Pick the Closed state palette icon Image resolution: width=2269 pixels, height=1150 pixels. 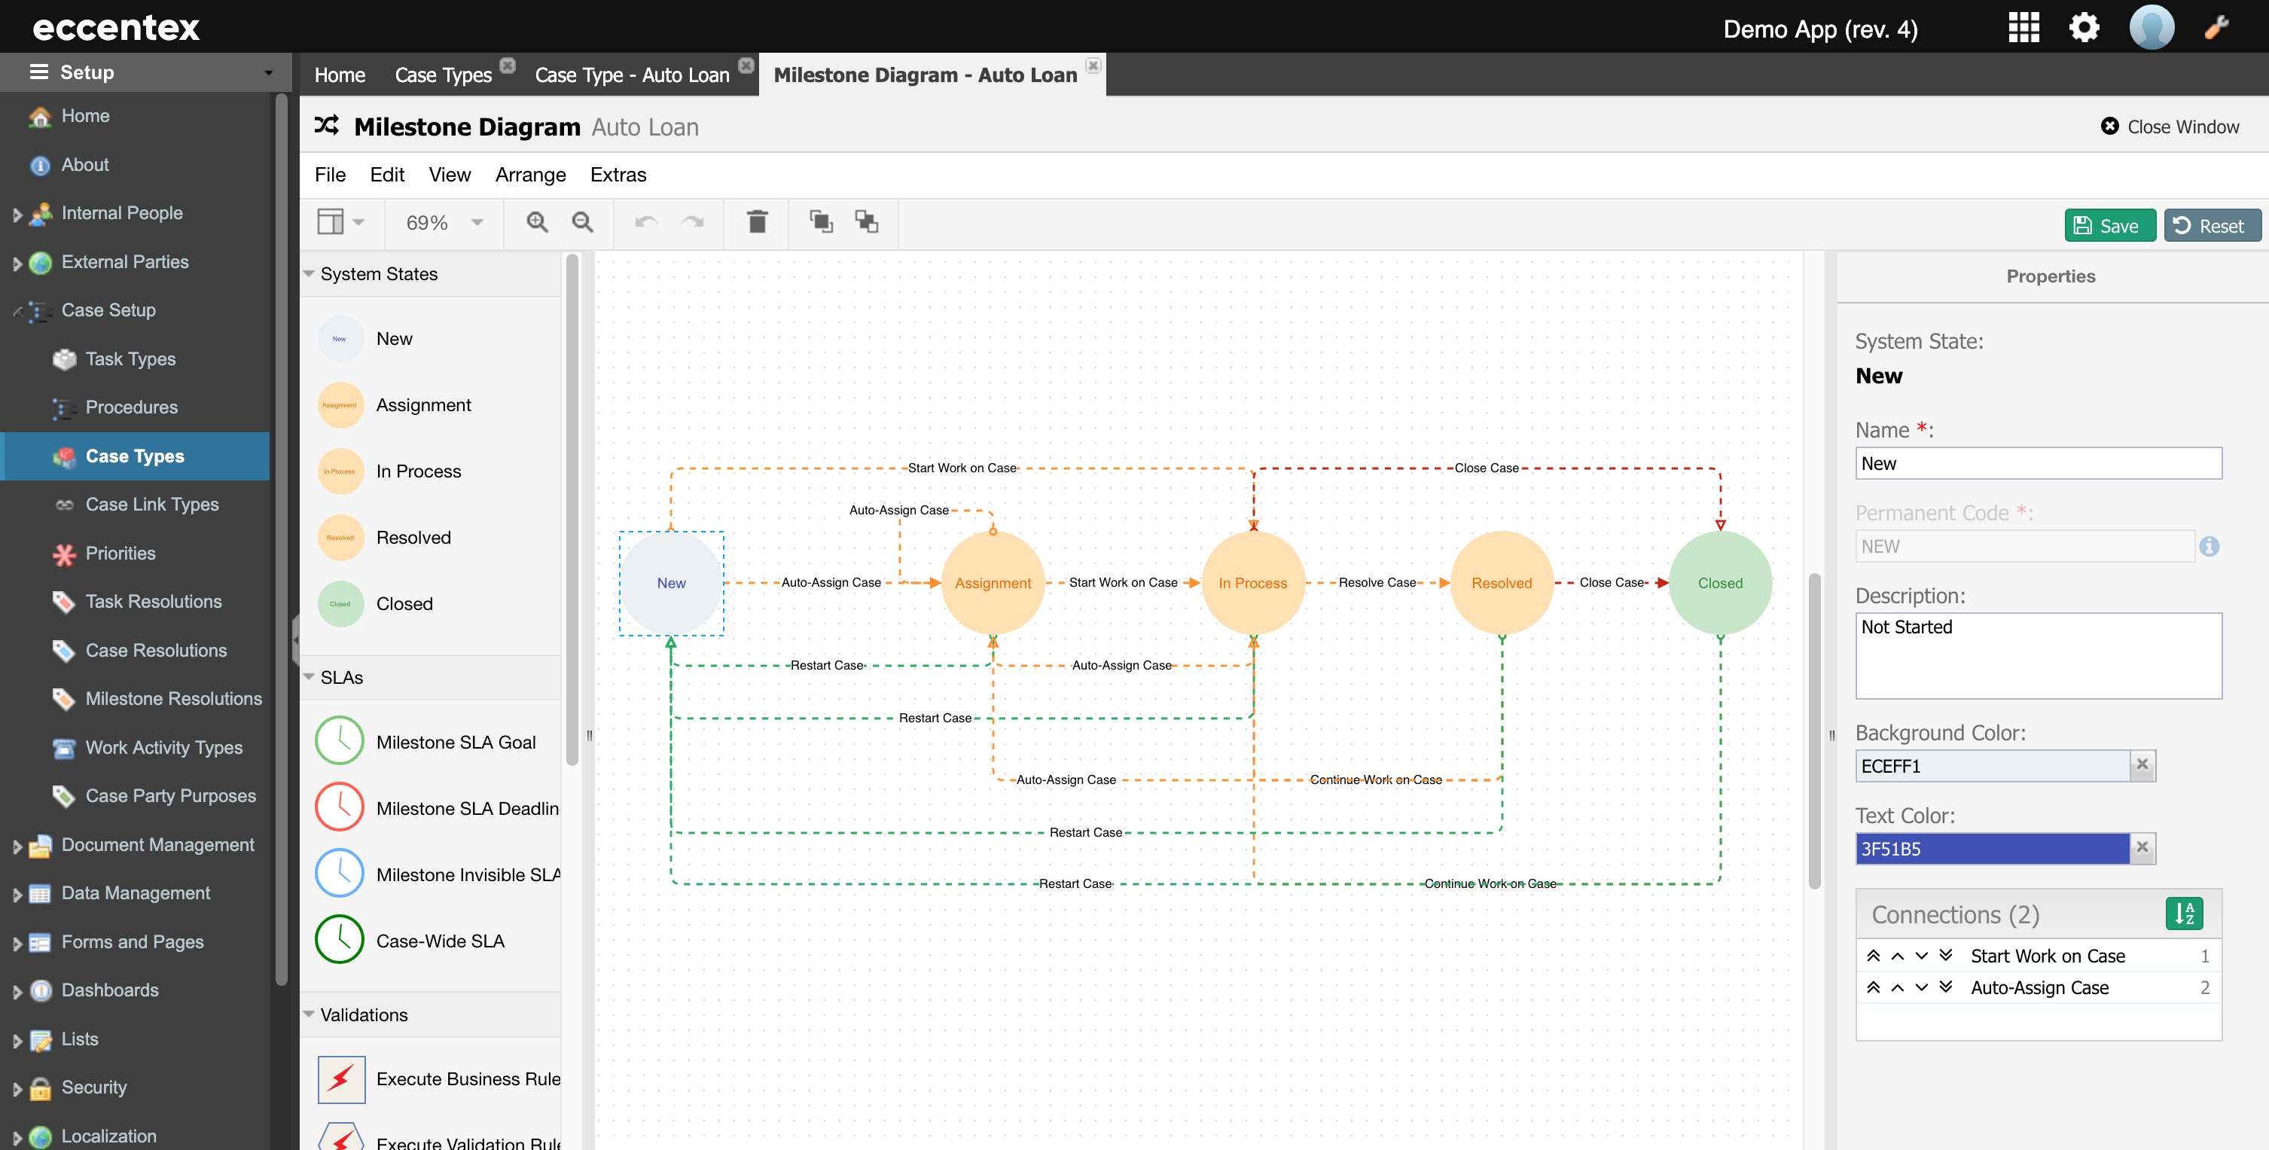tap(340, 603)
